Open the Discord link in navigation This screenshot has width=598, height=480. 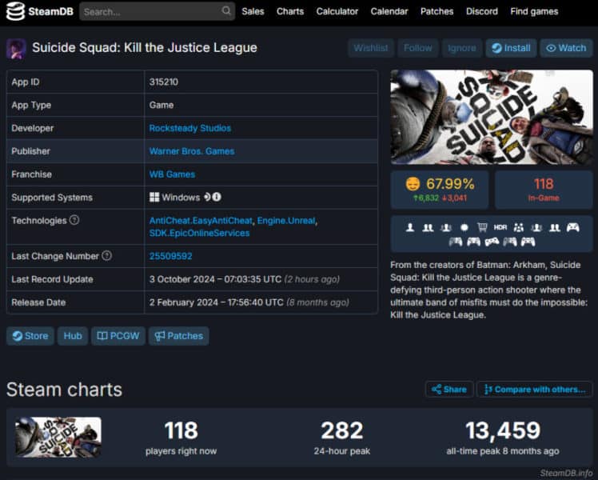pos(482,11)
